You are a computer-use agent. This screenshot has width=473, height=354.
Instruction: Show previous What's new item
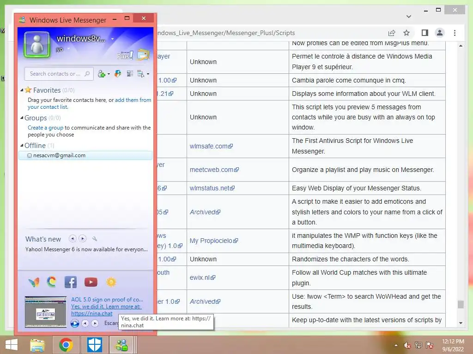(73, 238)
